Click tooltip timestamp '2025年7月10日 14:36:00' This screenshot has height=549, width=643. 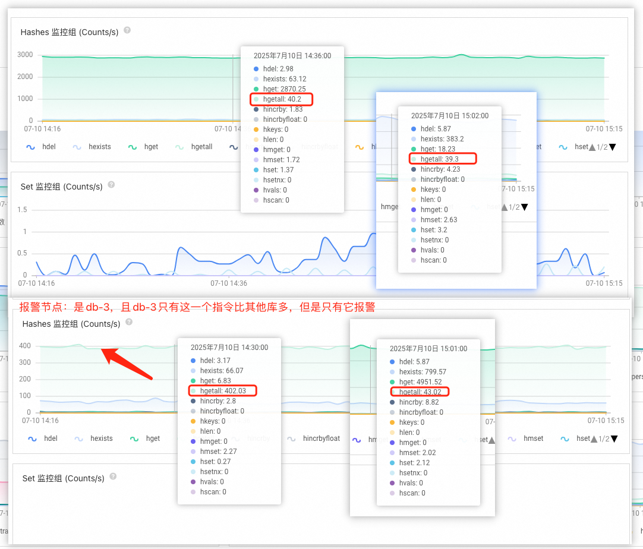[292, 56]
